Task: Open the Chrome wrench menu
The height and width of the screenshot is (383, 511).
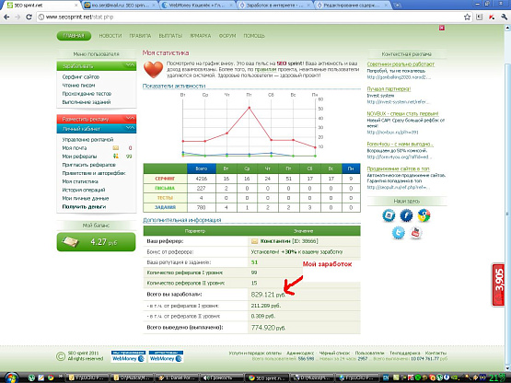Action: click(505, 17)
